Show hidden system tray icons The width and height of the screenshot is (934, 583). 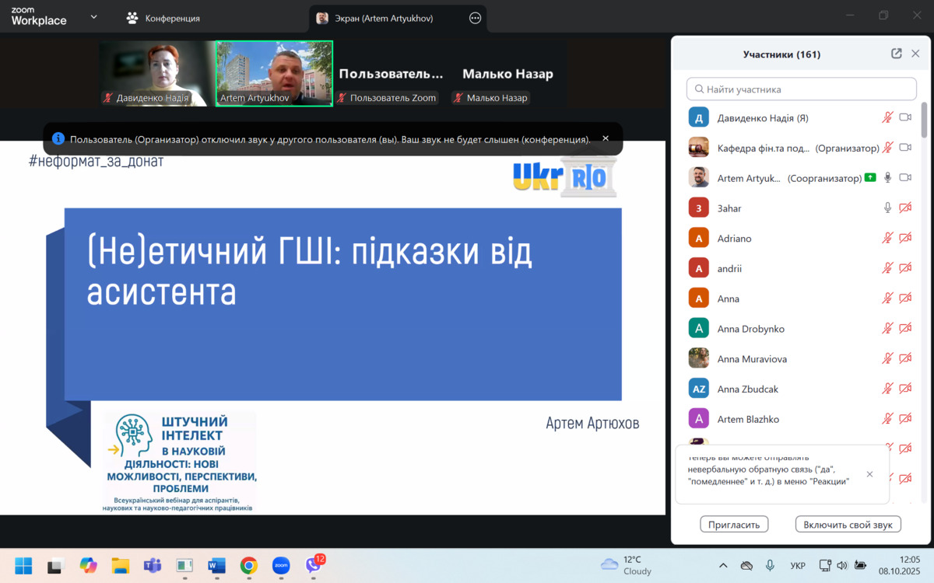[x=723, y=566]
